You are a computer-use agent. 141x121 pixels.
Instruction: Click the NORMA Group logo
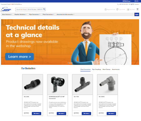(x=6, y=10)
